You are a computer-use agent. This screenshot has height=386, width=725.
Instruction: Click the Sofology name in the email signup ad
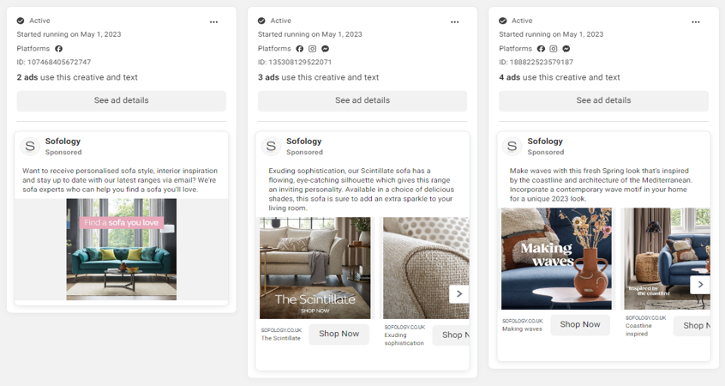(x=63, y=142)
